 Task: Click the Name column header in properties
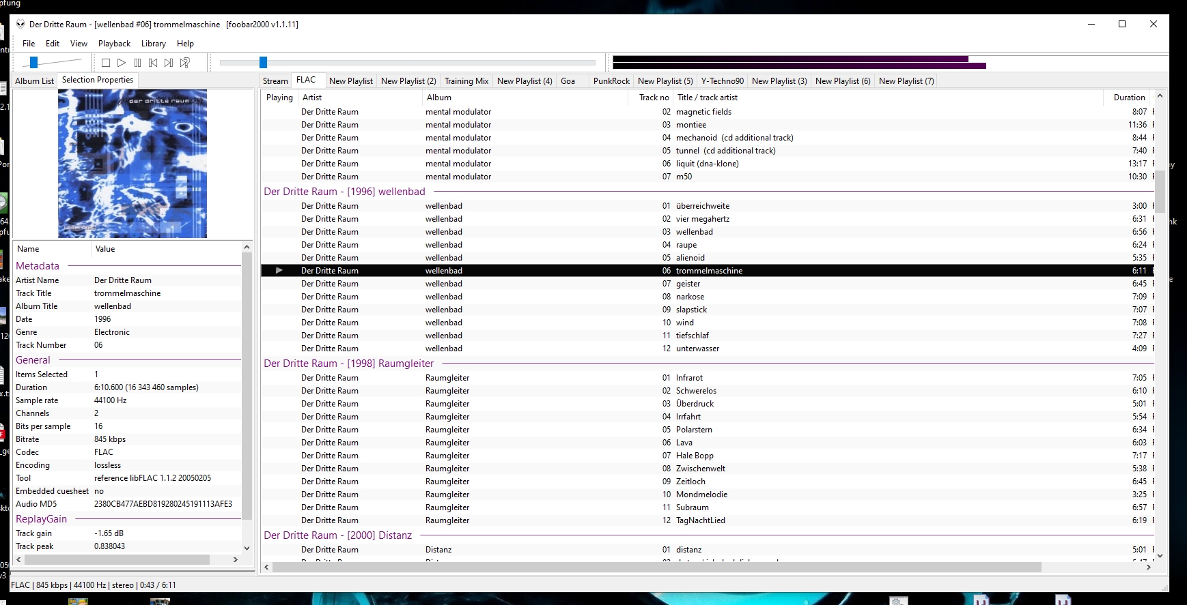click(x=52, y=249)
